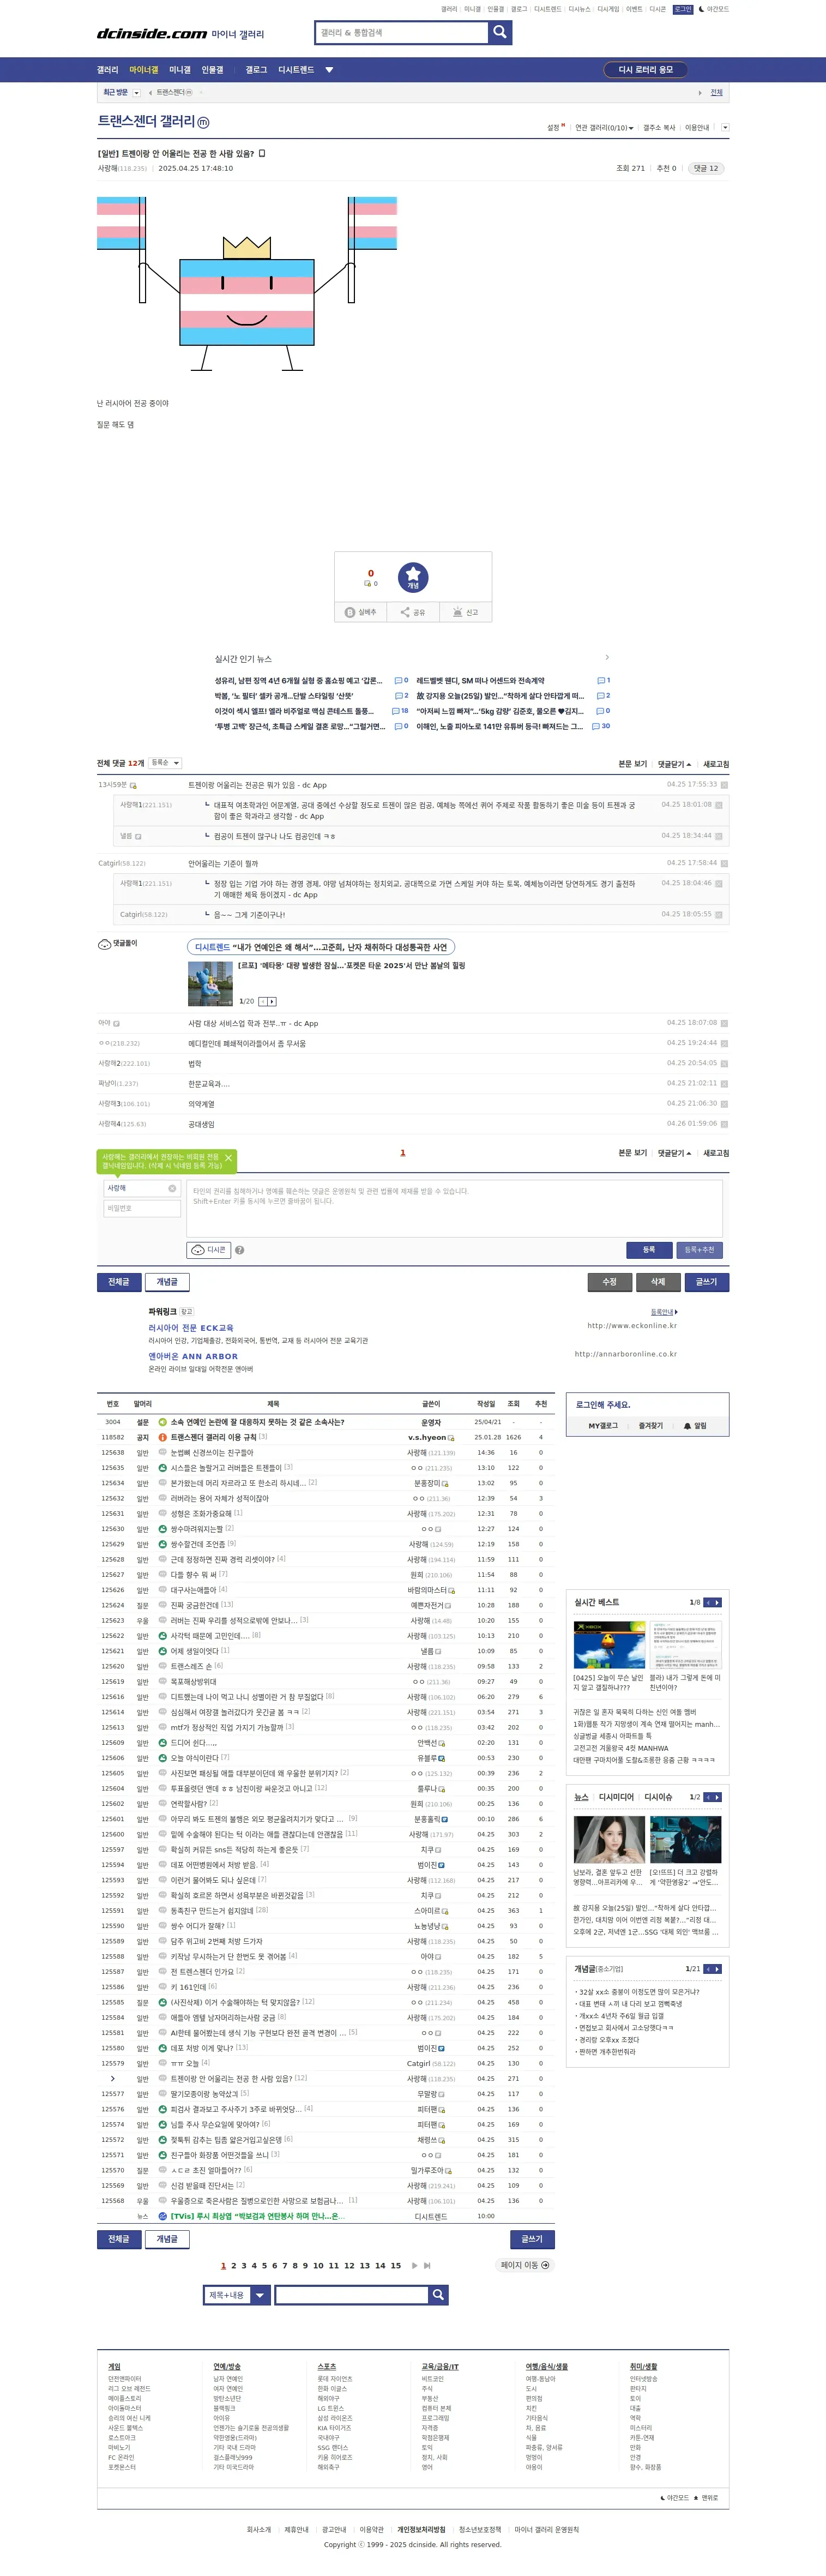The width and height of the screenshot is (826, 2576).
Task: Click the 개념 star recommend icon
Action: pos(413,577)
